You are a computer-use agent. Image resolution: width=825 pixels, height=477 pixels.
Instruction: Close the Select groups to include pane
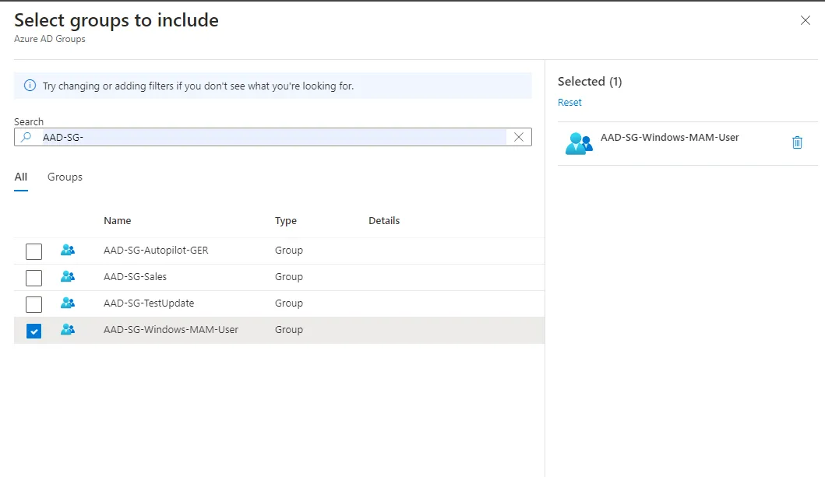pyautogui.click(x=806, y=20)
